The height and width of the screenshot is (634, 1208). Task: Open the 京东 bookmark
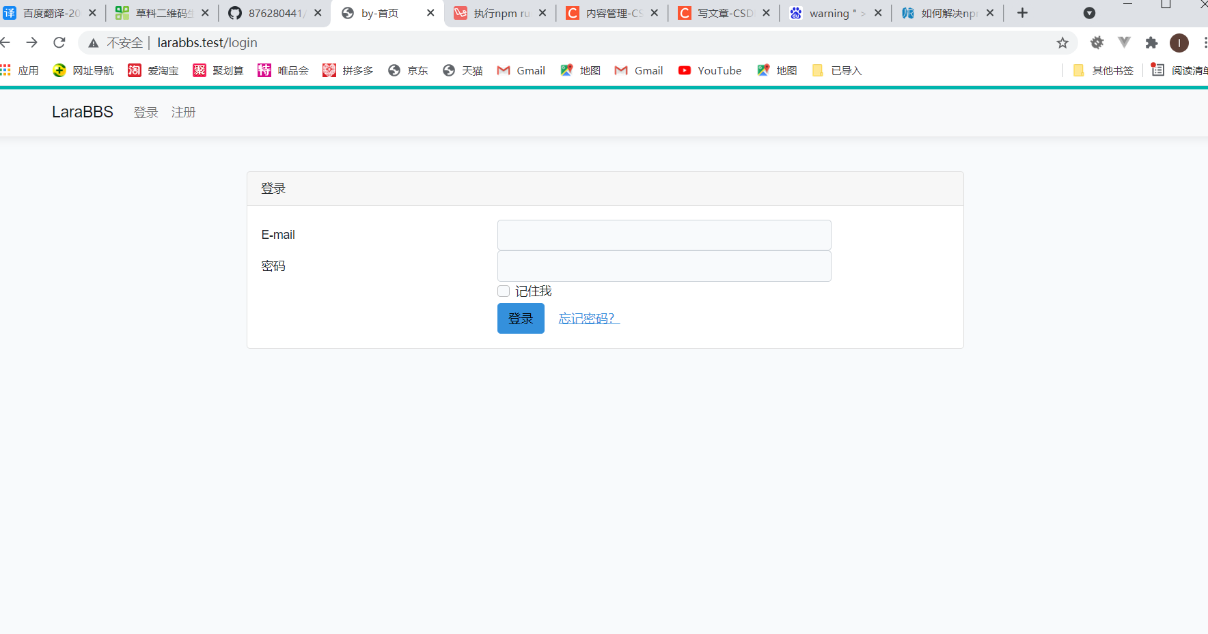pos(408,70)
